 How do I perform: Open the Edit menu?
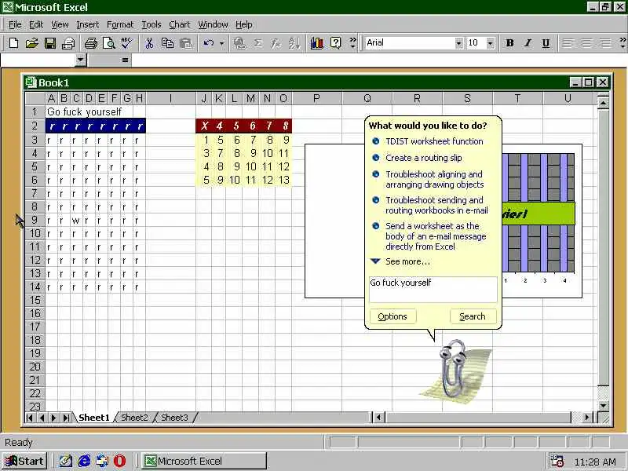click(x=36, y=24)
